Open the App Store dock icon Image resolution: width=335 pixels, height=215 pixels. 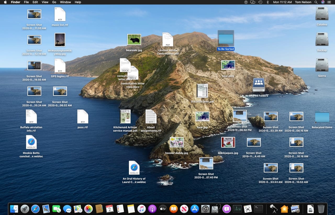(195, 209)
